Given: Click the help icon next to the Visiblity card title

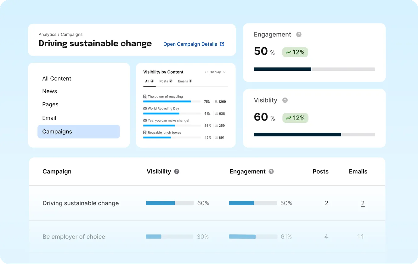Looking at the screenshot, I should tap(285, 100).
